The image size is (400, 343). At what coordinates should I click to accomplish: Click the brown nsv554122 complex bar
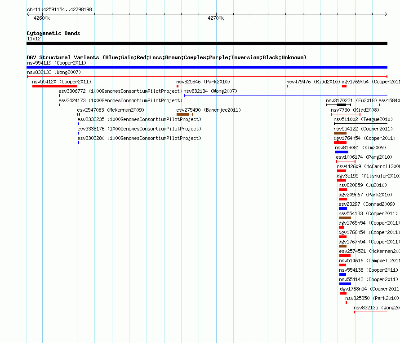point(340,133)
